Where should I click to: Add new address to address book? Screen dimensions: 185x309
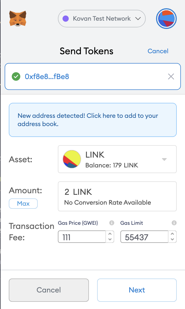click(92, 120)
